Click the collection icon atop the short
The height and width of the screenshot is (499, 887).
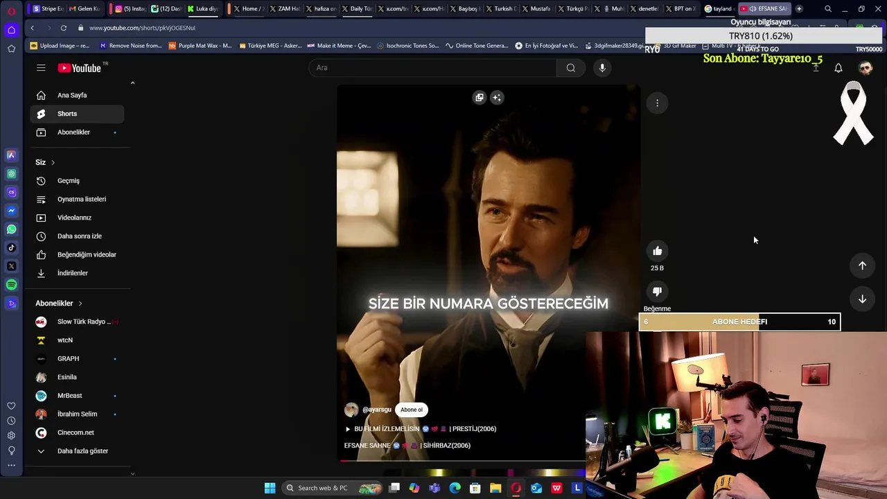point(479,98)
